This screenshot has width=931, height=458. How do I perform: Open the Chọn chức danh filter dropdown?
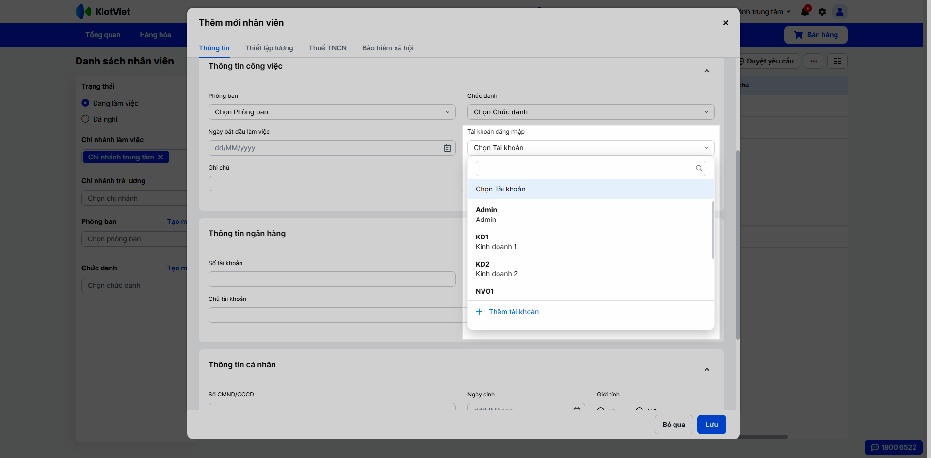[134, 285]
